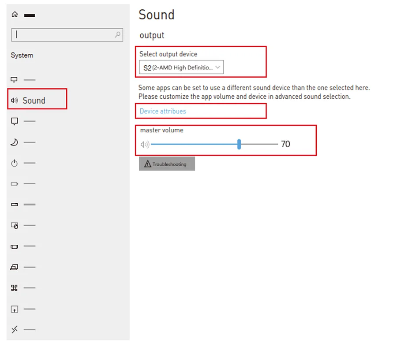Mute sound using the master volume speaker icon

[x=145, y=144]
